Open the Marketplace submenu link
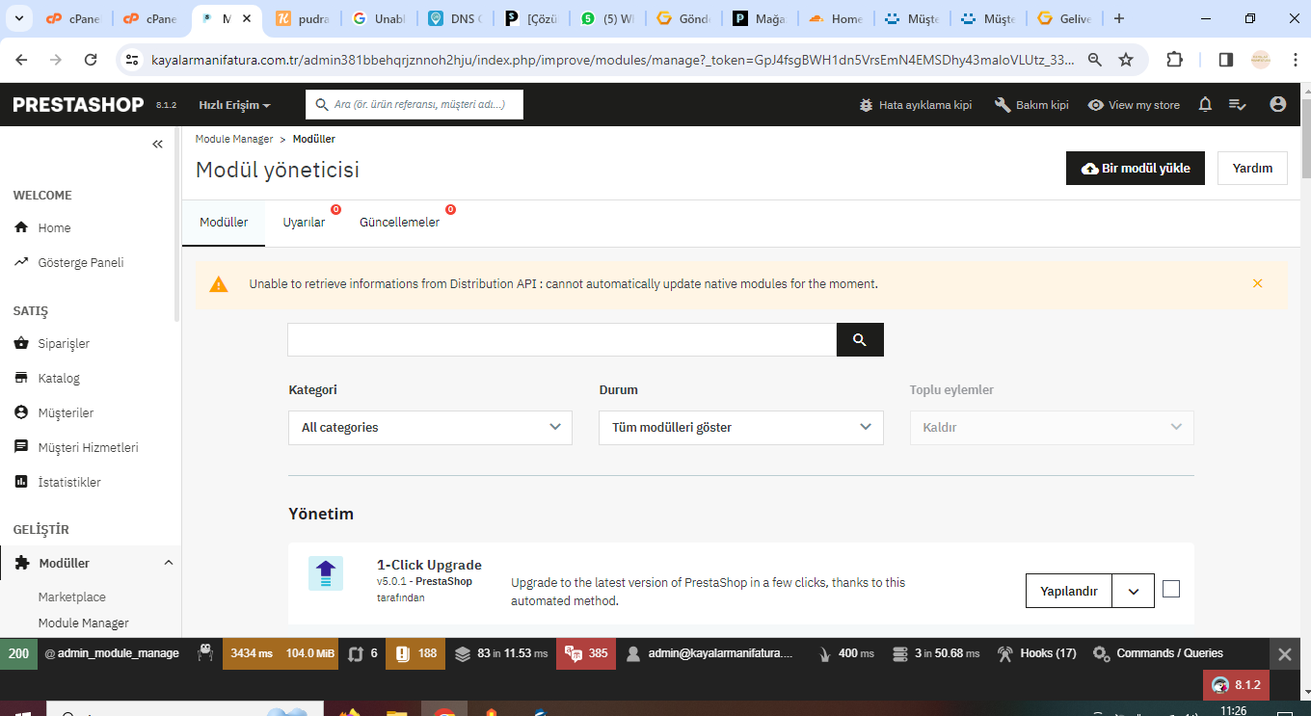The image size is (1311, 716). coord(72,597)
